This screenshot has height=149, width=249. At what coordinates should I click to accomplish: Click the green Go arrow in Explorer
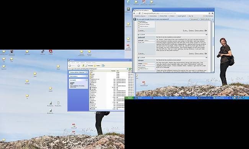click(130, 69)
